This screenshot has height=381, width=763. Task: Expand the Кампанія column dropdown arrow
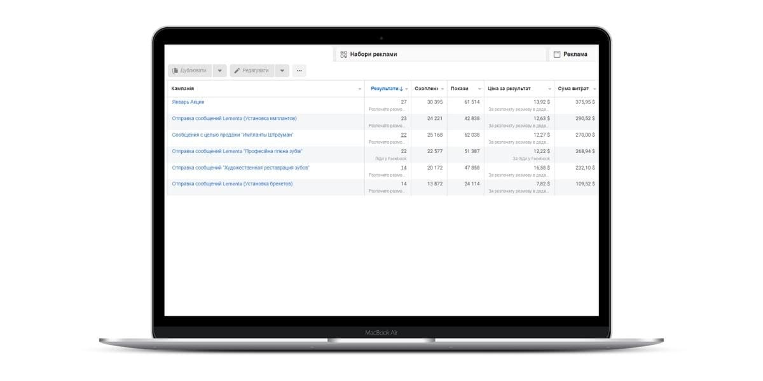[x=360, y=89]
